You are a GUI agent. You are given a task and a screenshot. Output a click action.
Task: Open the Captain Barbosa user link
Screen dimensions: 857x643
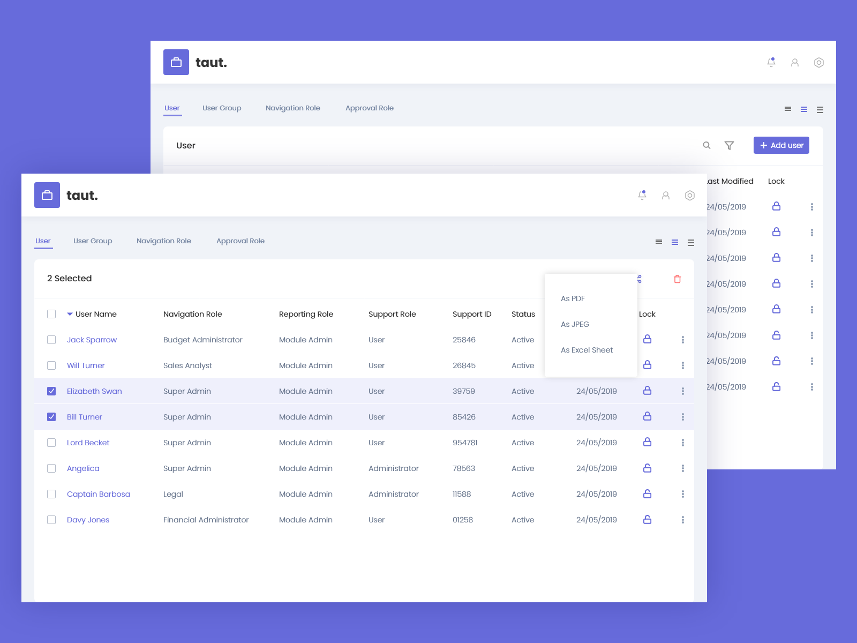[99, 494]
